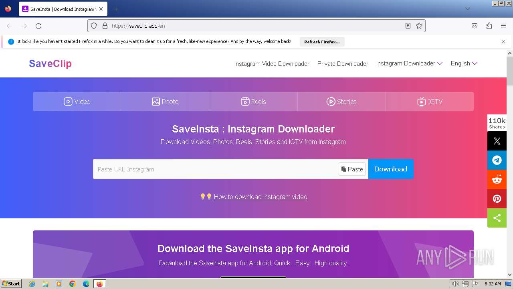
Task: Share the page on Reddit
Action: tap(497, 179)
